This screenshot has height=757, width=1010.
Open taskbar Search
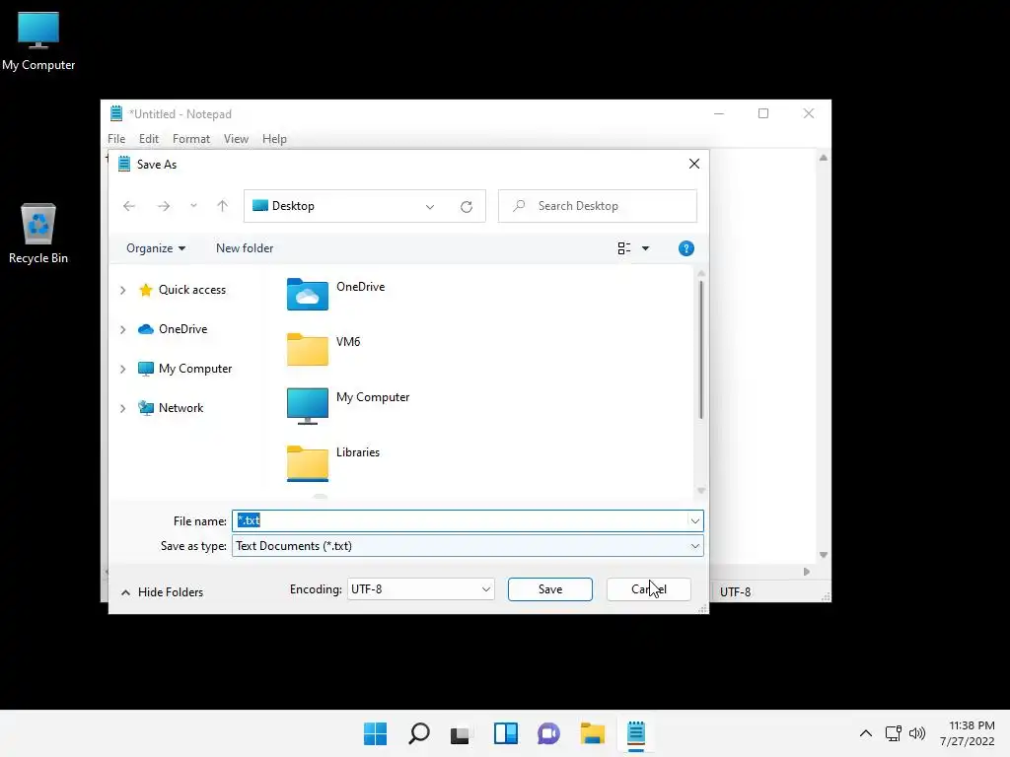418,733
